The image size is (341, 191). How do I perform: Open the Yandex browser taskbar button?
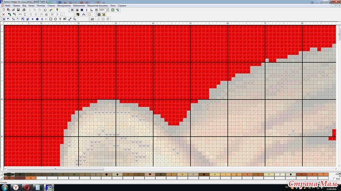16,188
